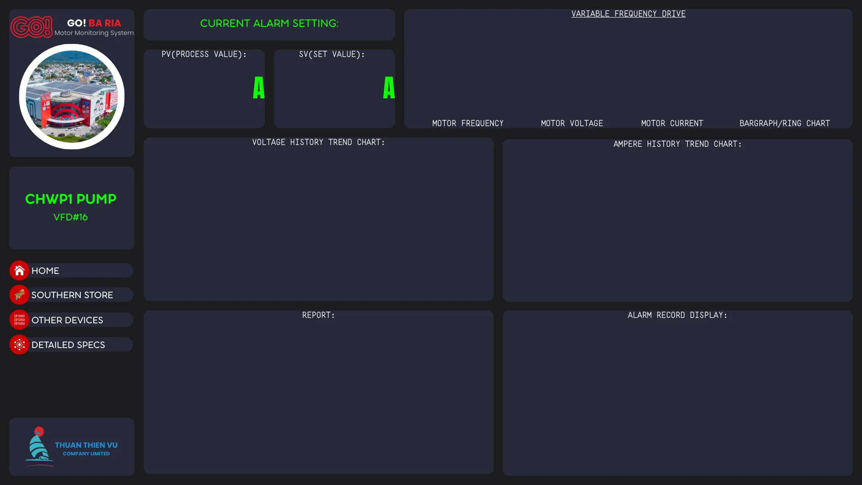Select the CHWP1 PUMP title
Viewport: 862px width, 485px height.
point(71,199)
